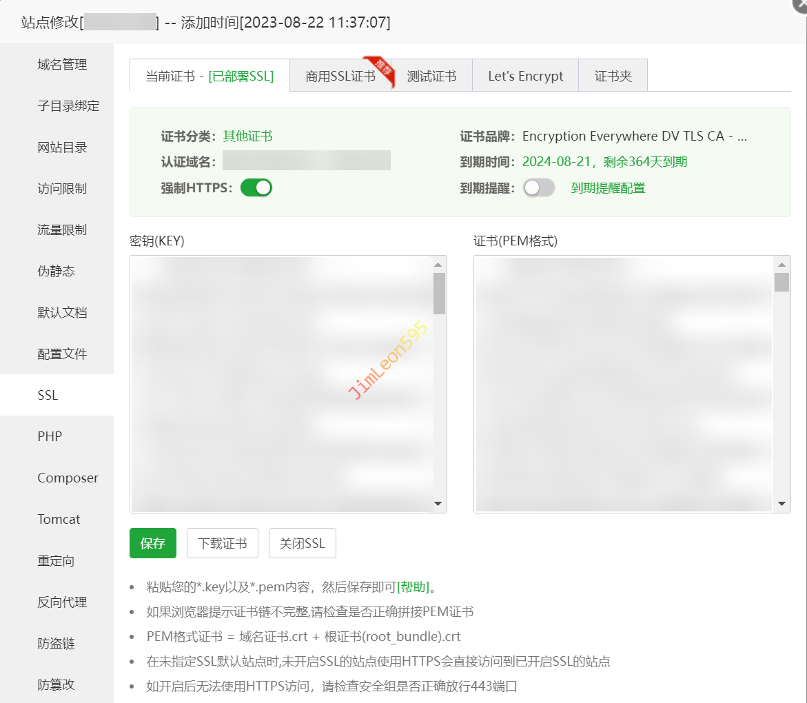Open the Let's Encrypt tab

click(x=525, y=76)
